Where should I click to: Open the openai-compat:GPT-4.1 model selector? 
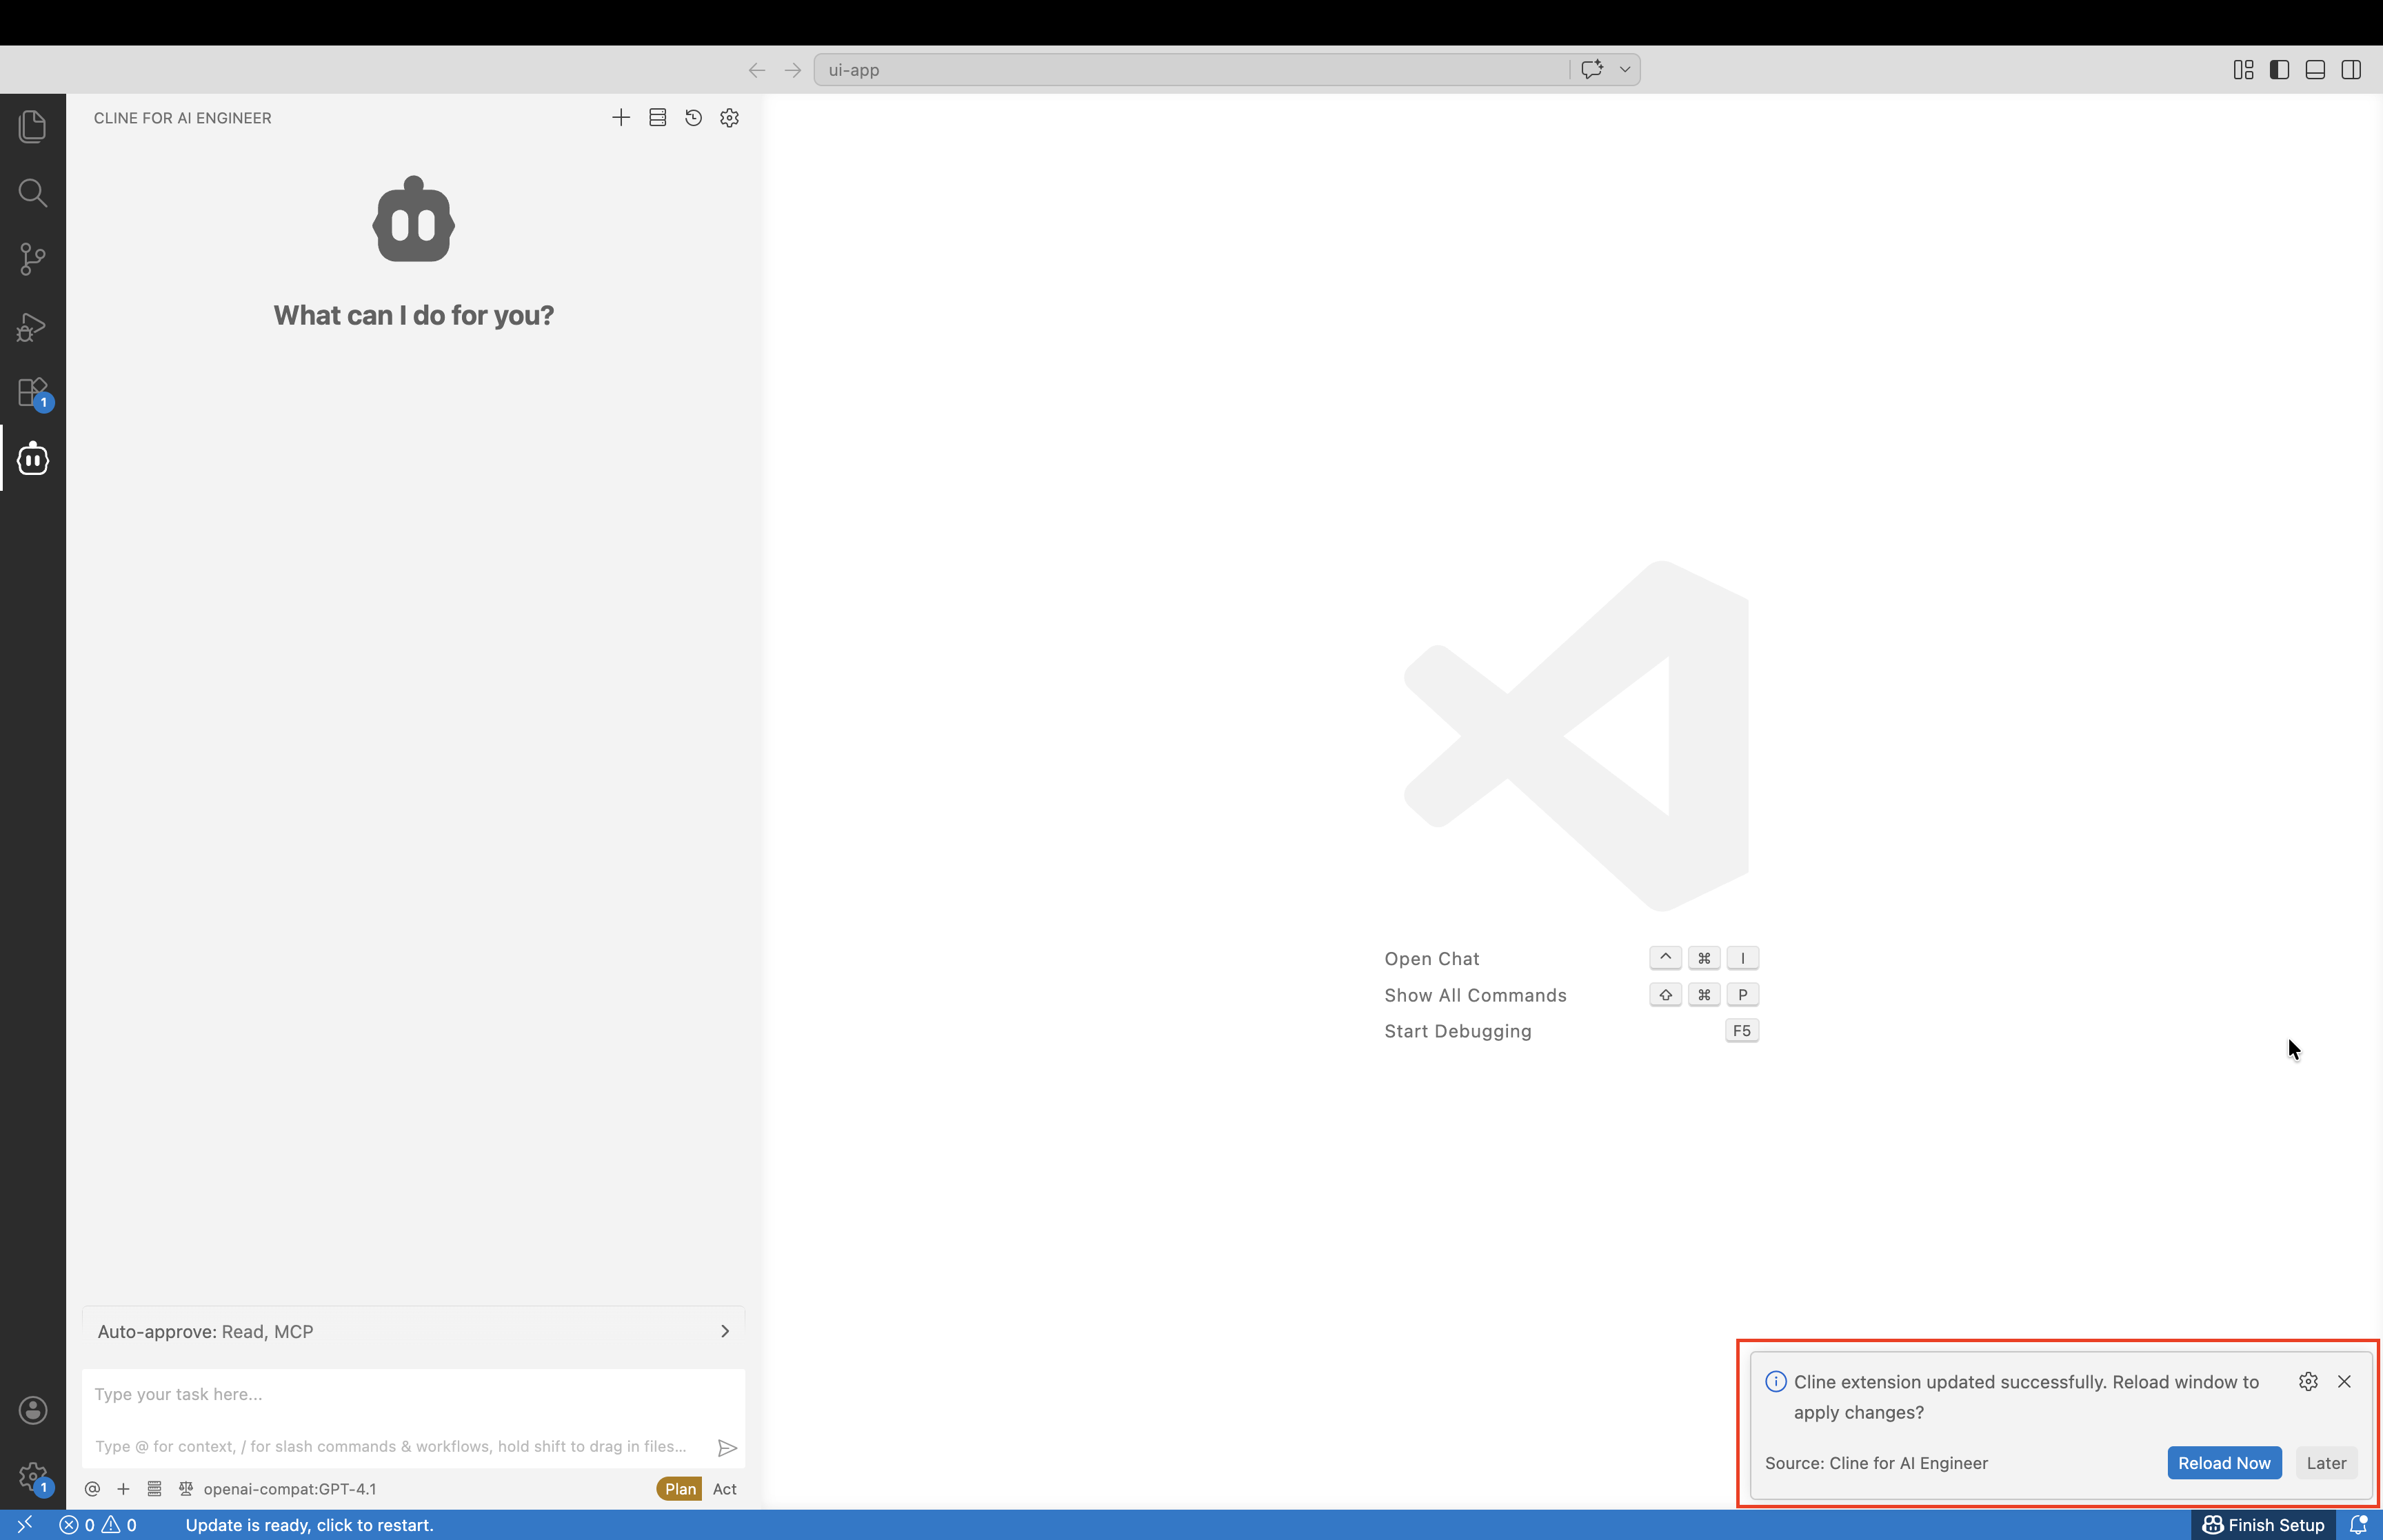click(x=290, y=1488)
